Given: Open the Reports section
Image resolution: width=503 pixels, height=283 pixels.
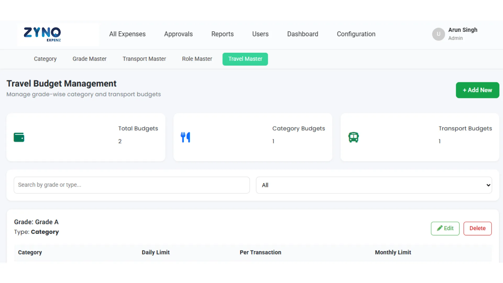Looking at the screenshot, I should [222, 34].
